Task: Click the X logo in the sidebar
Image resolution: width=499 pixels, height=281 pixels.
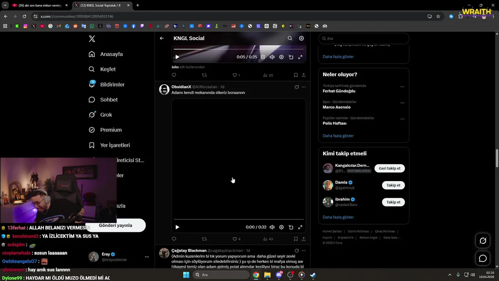Action: point(92,39)
